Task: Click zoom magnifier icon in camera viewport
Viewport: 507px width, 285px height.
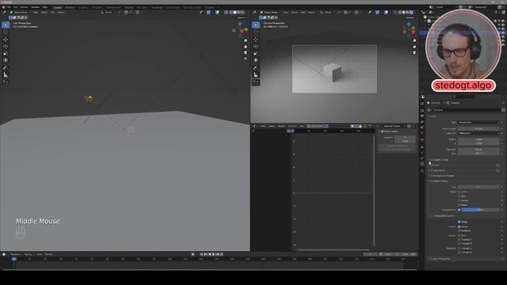Action: [414, 40]
